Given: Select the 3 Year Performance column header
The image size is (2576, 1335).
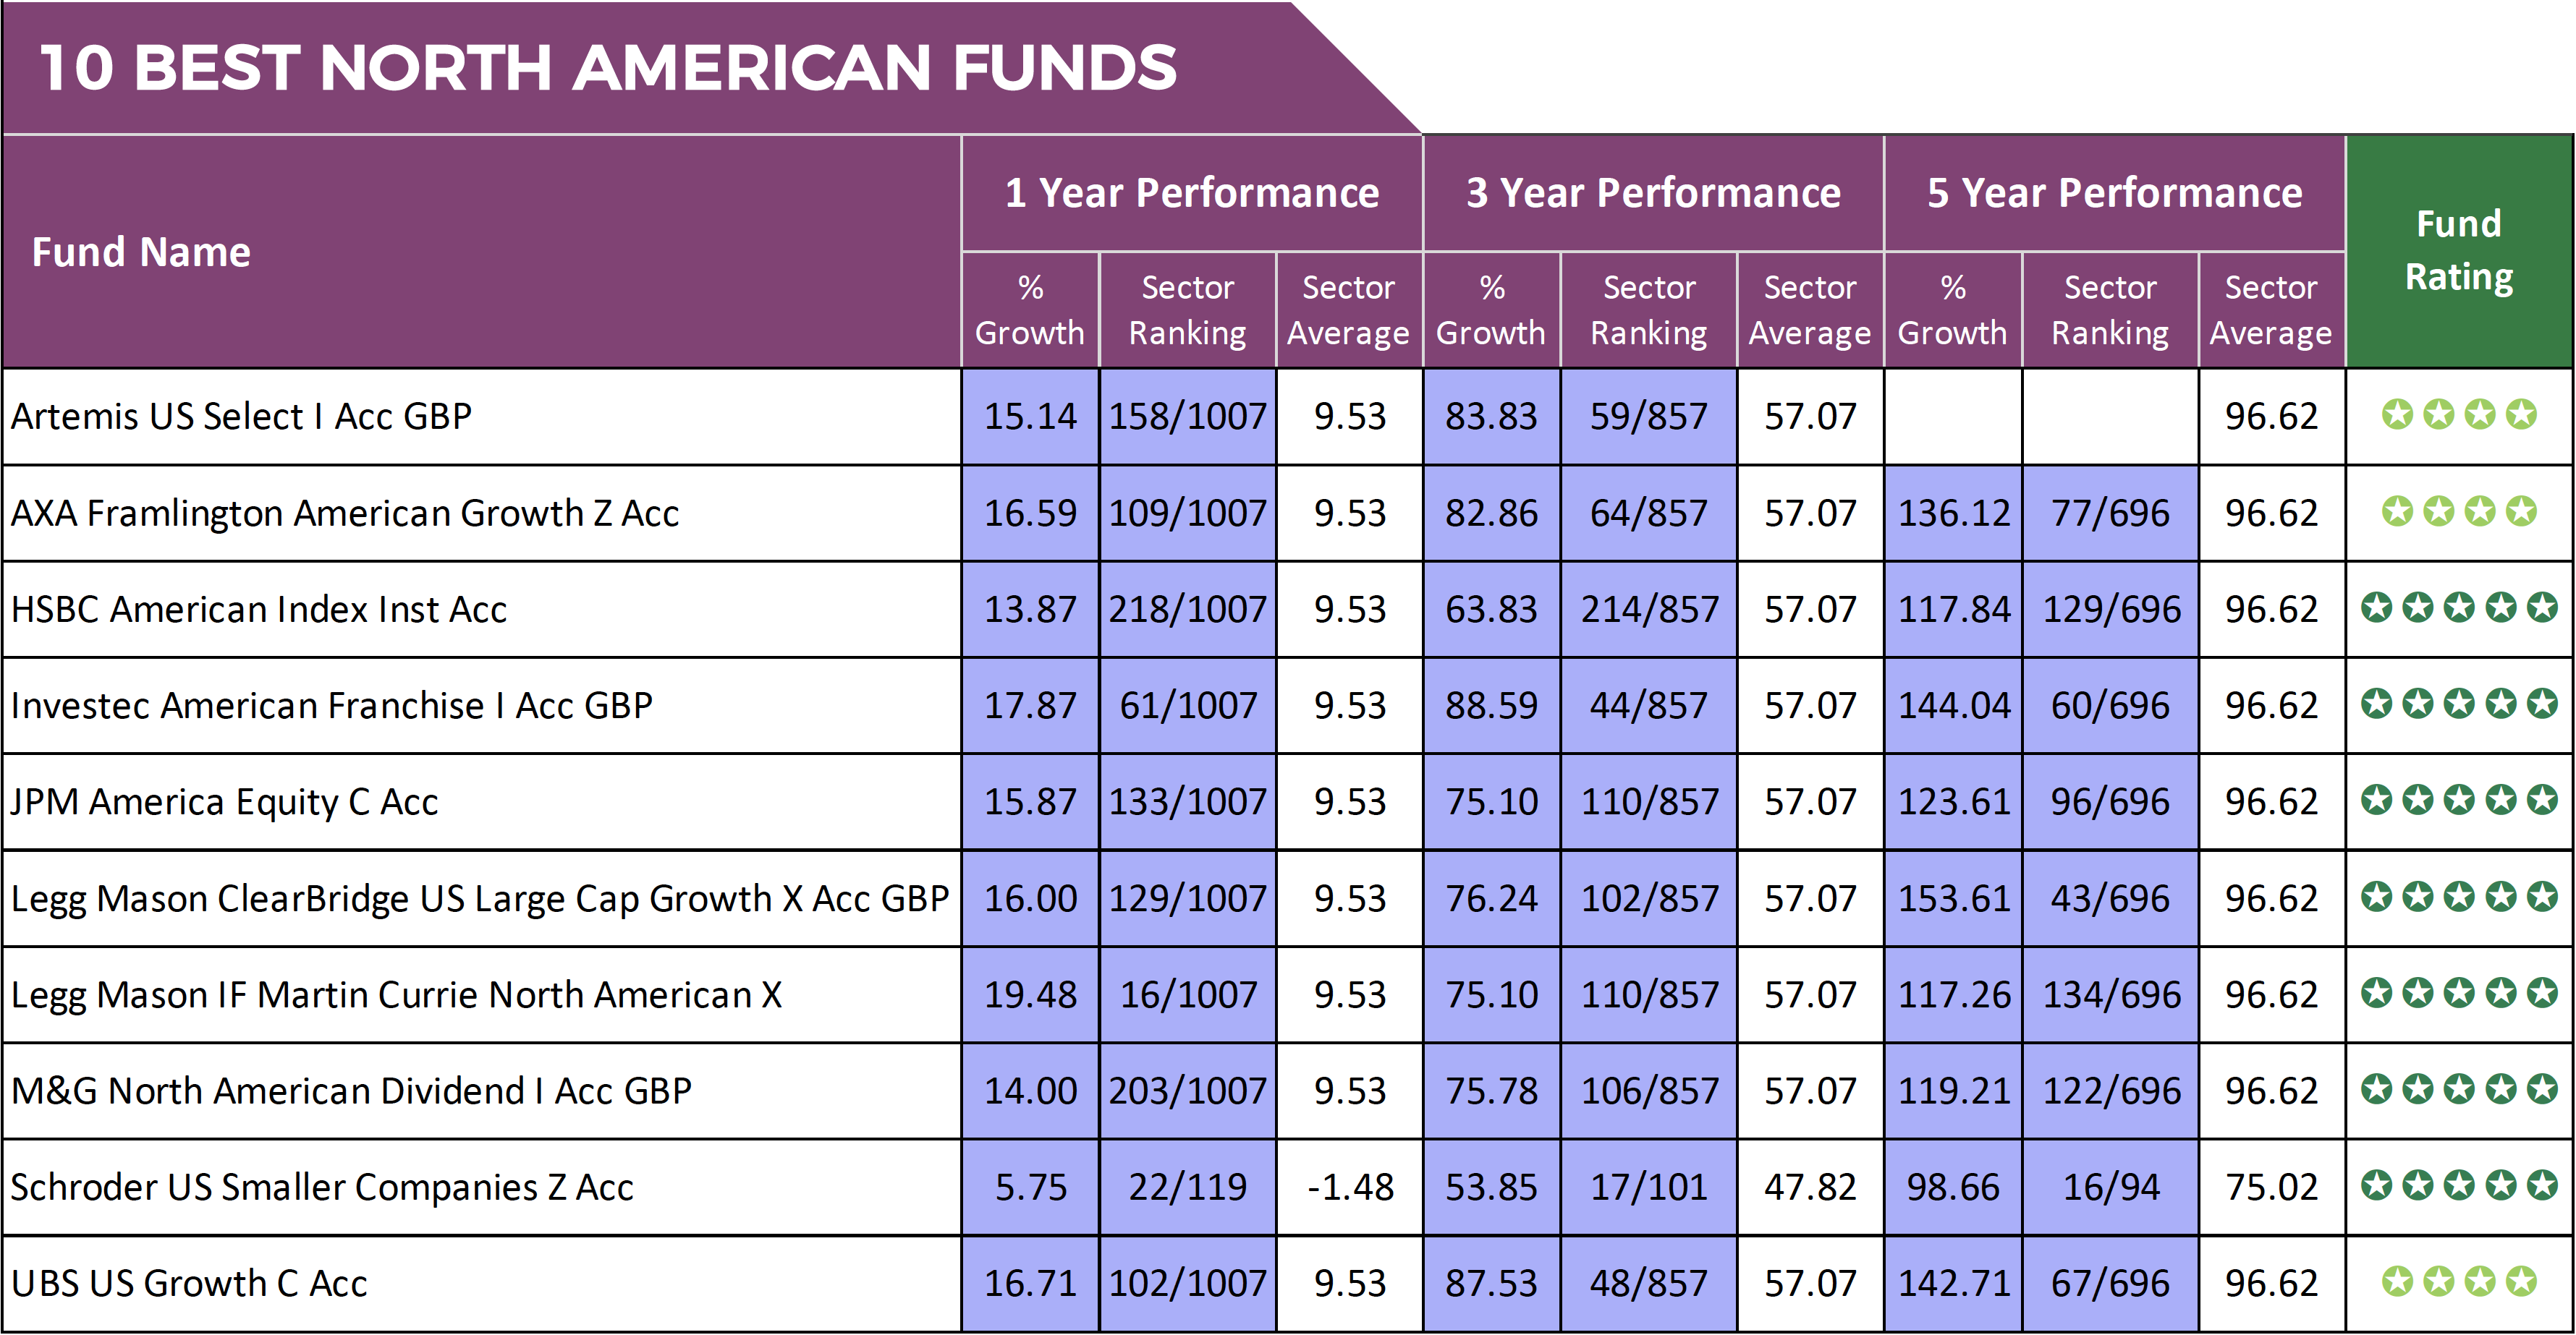Looking at the screenshot, I should (1653, 193).
